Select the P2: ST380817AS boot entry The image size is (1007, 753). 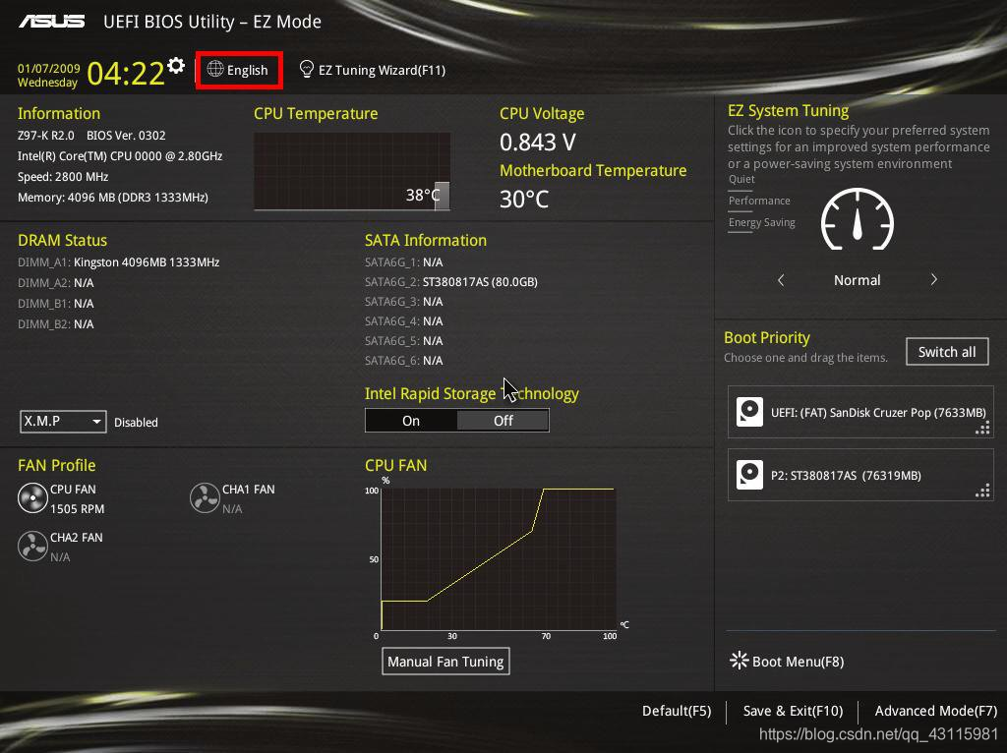pyautogui.click(x=860, y=475)
